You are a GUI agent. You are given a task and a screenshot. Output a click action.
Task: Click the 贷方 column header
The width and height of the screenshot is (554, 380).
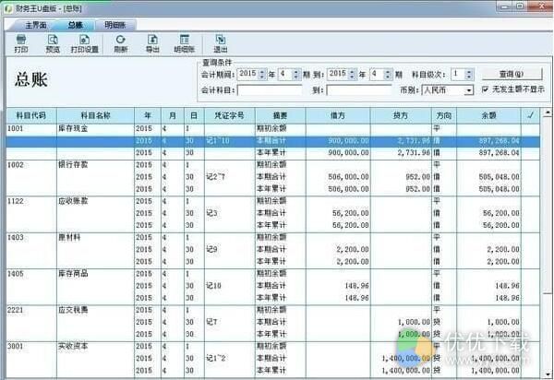coord(401,115)
